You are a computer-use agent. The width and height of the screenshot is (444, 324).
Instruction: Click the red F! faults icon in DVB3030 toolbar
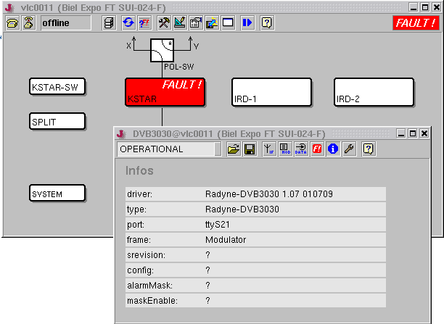[x=317, y=149]
